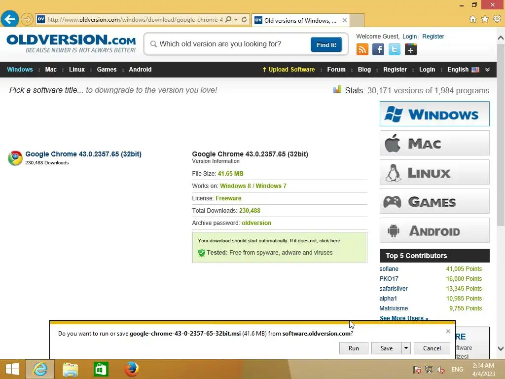Screen dimensions: 505x379
Task: Click the stats bar chart icon
Action: click(x=337, y=89)
